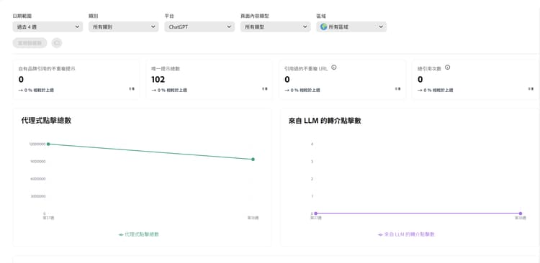Select the last purple data point on LLM chart
The width and height of the screenshot is (540, 263).
click(521, 213)
